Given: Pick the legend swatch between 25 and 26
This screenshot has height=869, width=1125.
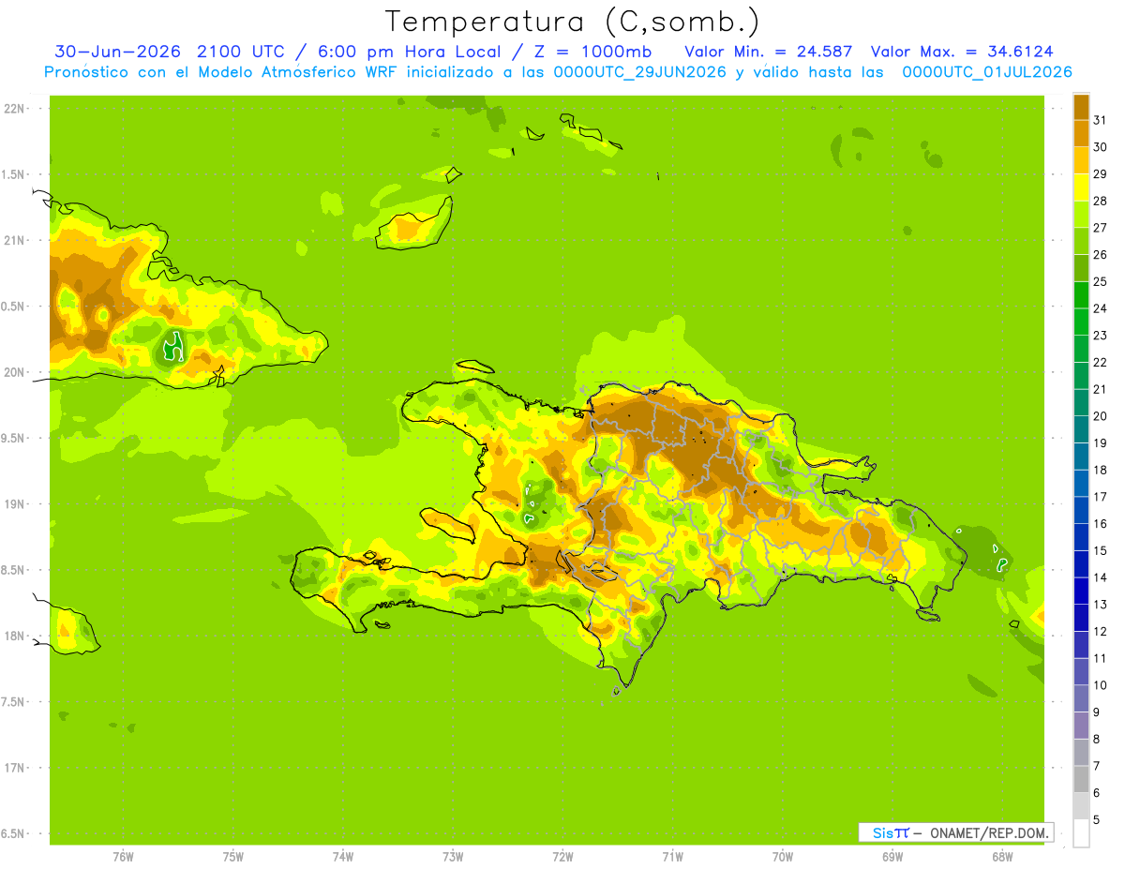Looking at the screenshot, I should [1081, 268].
